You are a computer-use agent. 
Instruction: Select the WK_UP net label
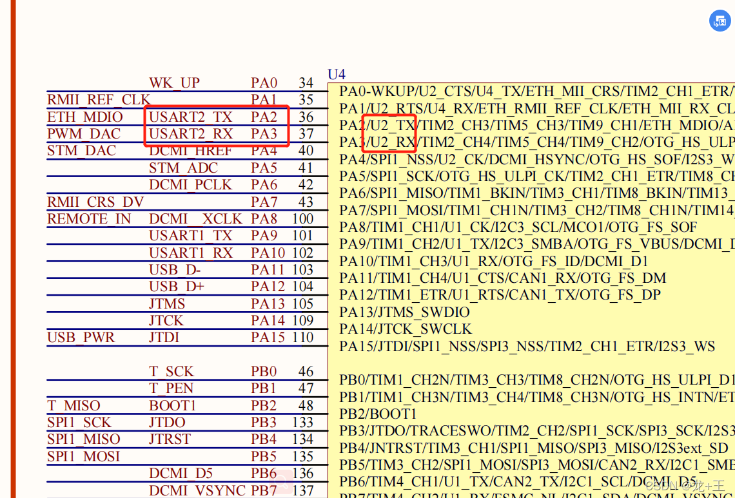coord(174,83)
